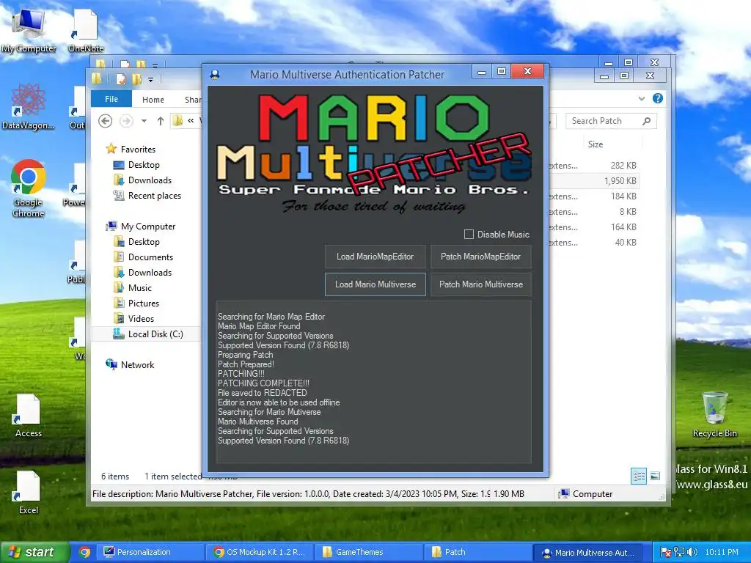The image size is (751, 563).
Task: Select Desktop under Favorites
Action: [x=144, y=165]
